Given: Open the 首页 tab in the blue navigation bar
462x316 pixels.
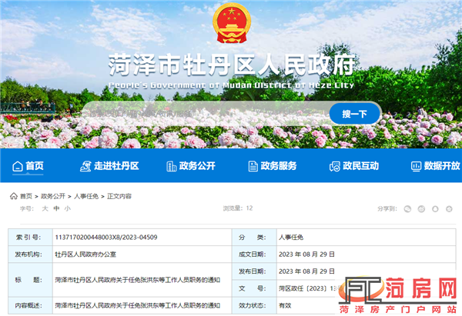Looking at the screenshot, I should pos(28,166).
